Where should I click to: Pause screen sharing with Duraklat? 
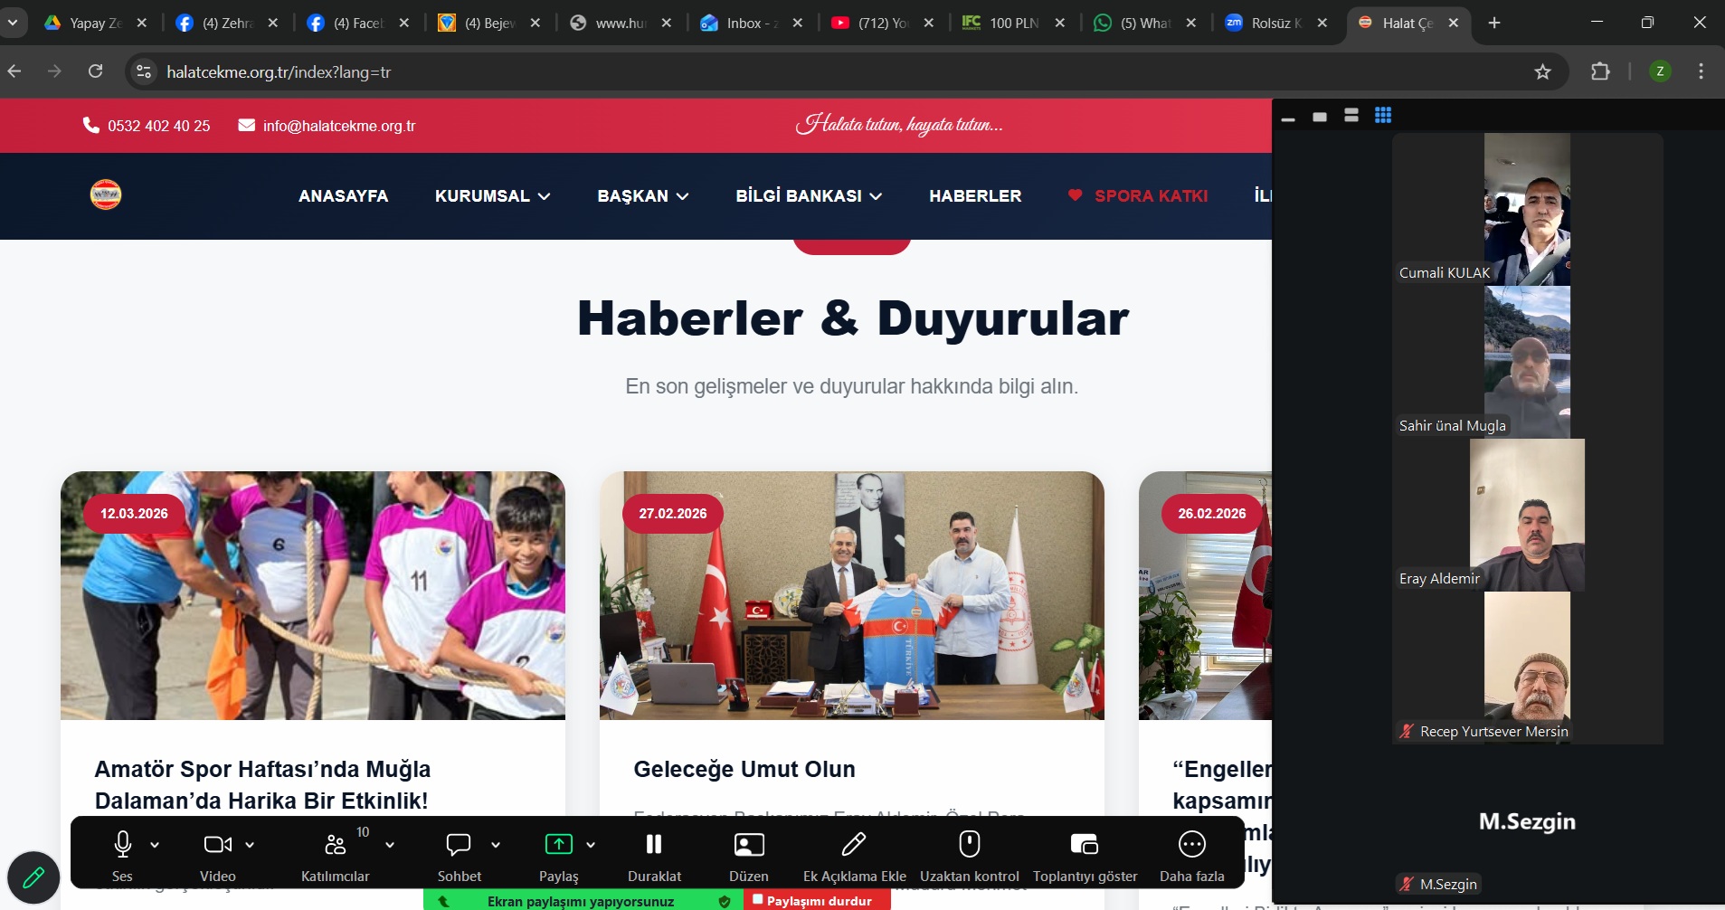click(654, 844)
